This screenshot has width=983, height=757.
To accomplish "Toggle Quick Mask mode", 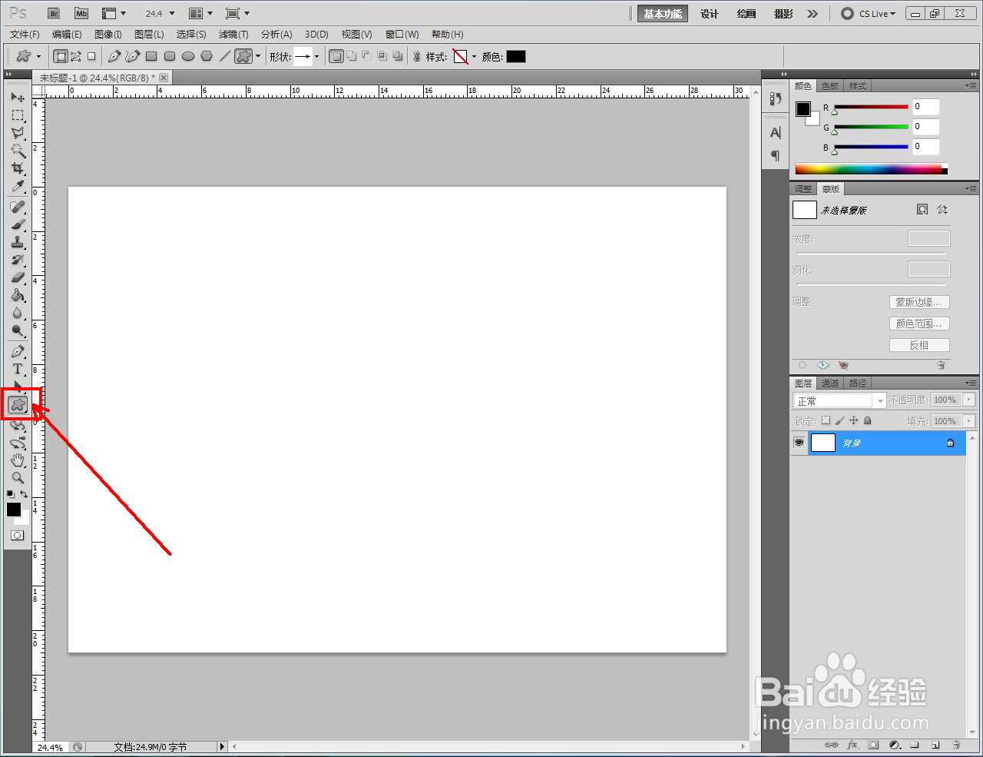I will pyautogui.click(x=18, y=536).
